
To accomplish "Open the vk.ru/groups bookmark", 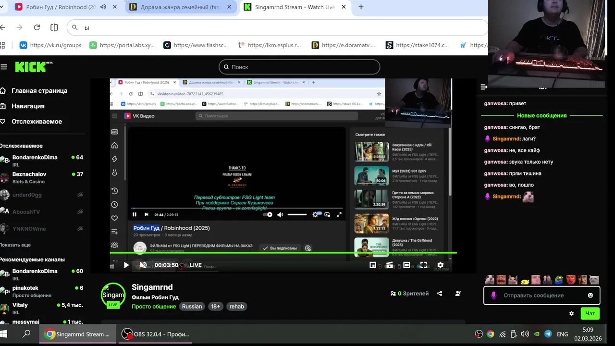I will click(x=50, y=45).
